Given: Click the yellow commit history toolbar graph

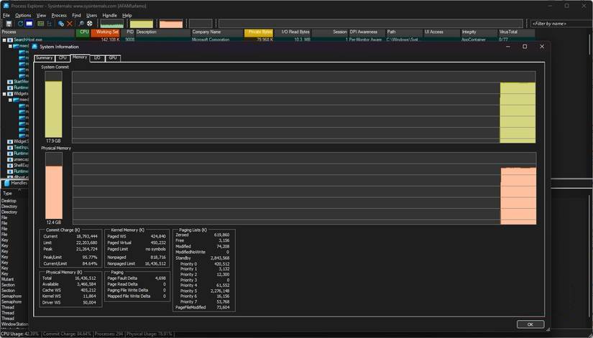Looking at the screenshot, I should coord(141,24).
